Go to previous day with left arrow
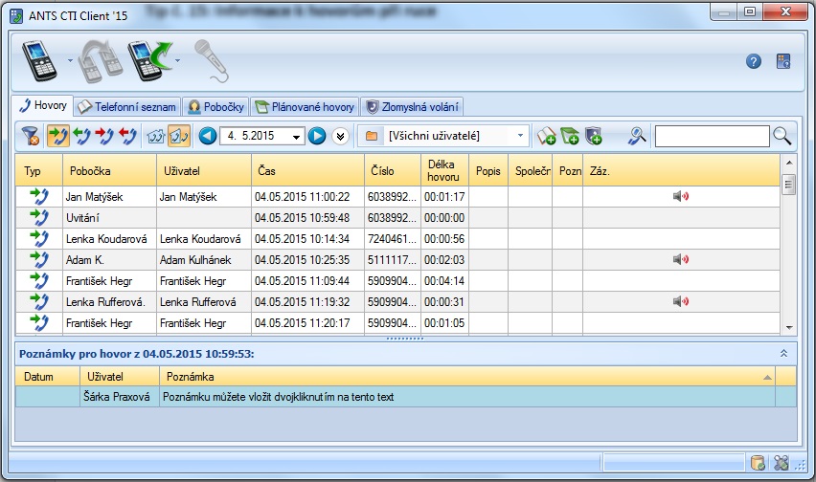816x482 pixels. coord(208,136)
